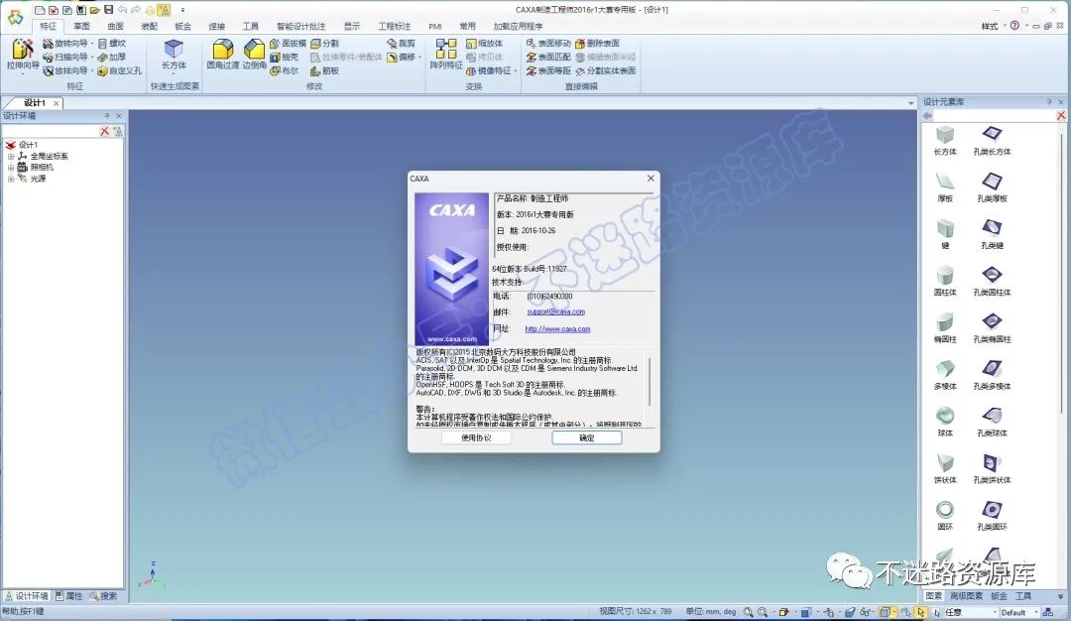
Task: Click the 分割 split tool
Action: click(325, 43)
